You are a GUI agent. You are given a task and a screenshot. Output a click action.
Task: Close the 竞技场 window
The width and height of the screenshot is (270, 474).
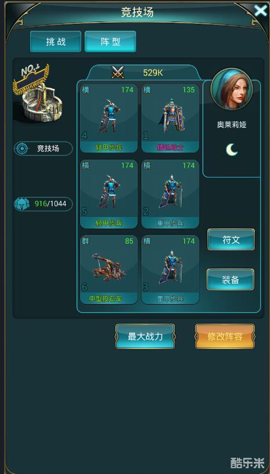tap(260, 10)
